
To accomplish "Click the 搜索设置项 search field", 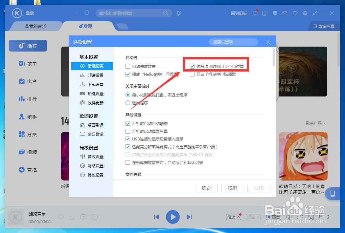I will tap(233, 42).
